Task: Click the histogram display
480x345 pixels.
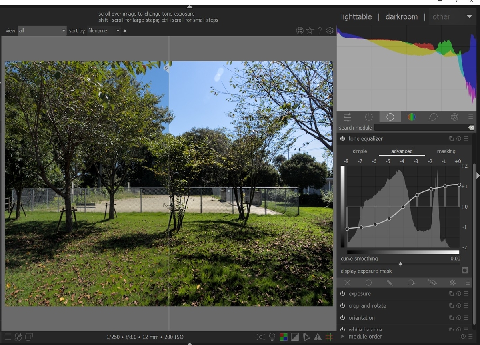Action: 406,68
